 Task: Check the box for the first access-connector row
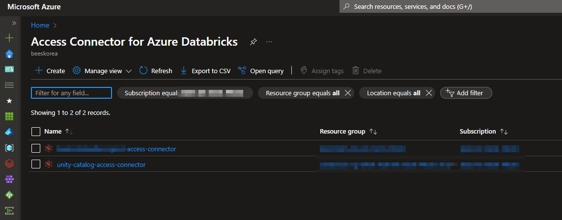36,148
